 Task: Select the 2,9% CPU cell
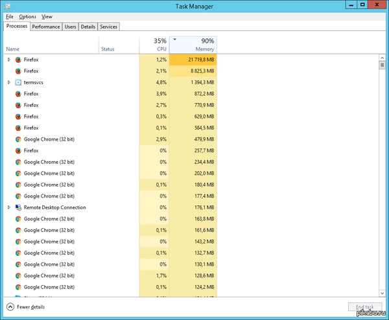(x=154, y=139)
